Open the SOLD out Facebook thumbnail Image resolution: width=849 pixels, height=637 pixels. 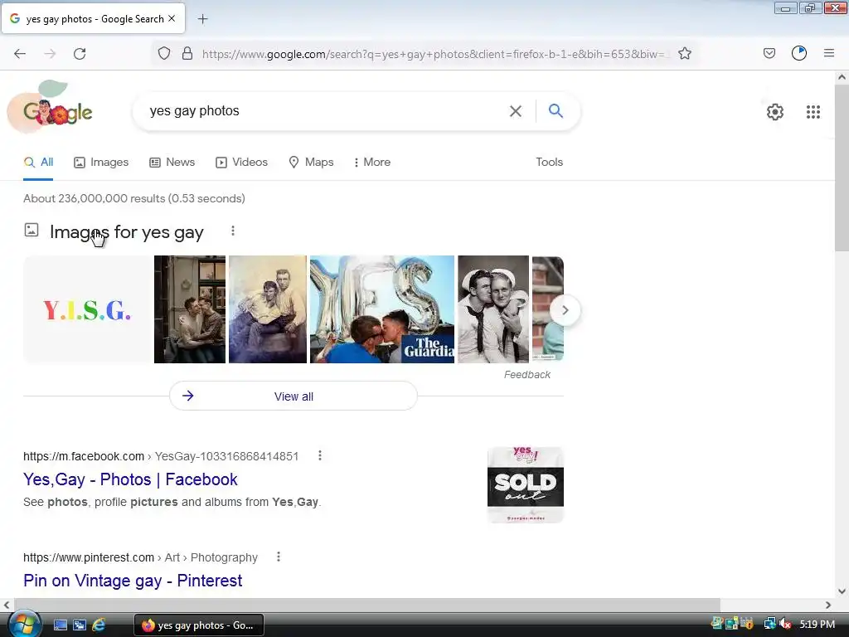click(525, 484)
